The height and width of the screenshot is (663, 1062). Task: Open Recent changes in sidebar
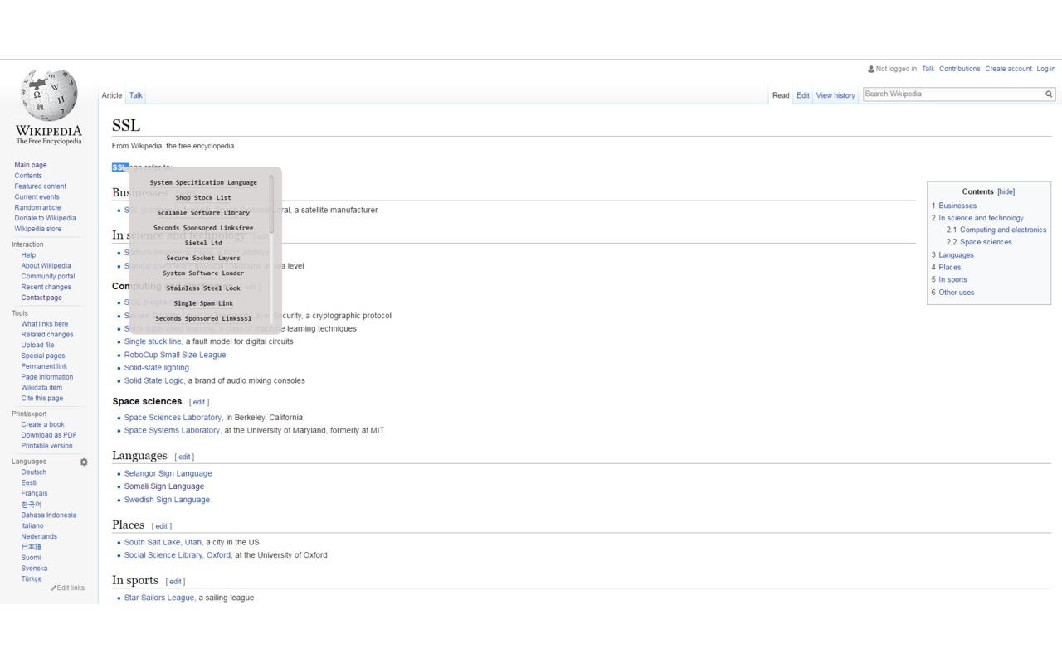pos(46,287)
